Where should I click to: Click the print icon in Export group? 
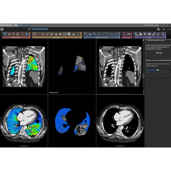point(141,34)
